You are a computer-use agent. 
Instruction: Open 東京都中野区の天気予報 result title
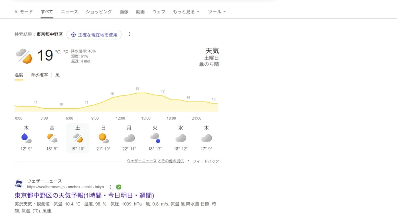(x=84, y=195)
